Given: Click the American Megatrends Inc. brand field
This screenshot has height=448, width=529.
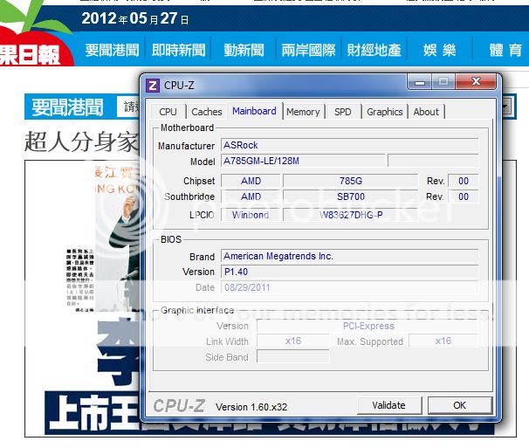Looking at the screenshot, I should click(x=349, y=256).
